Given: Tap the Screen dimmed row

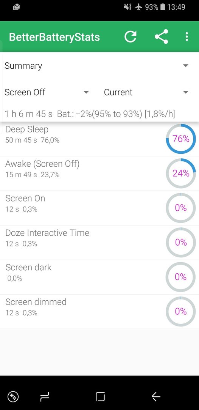Looking at the screenshot, I should point(99,311).
